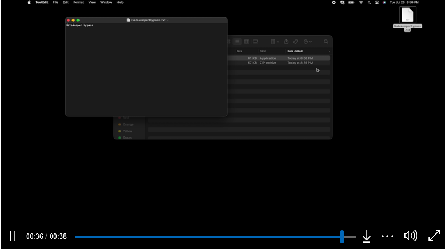Click the 57 KB size cell in Finder
This screenshot has width=445, height=250.
click(x=252, y=63)
